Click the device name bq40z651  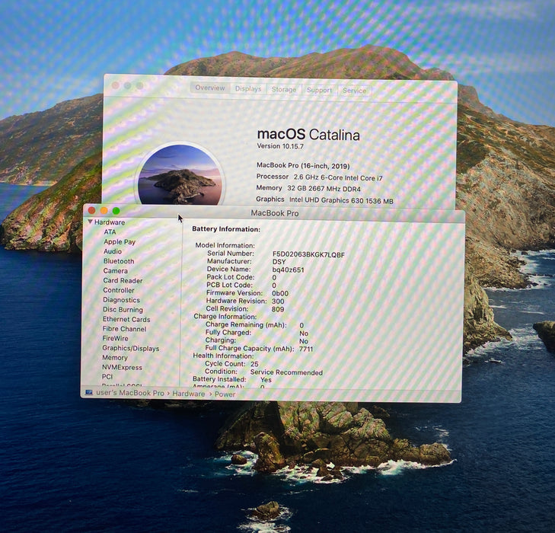288,270
